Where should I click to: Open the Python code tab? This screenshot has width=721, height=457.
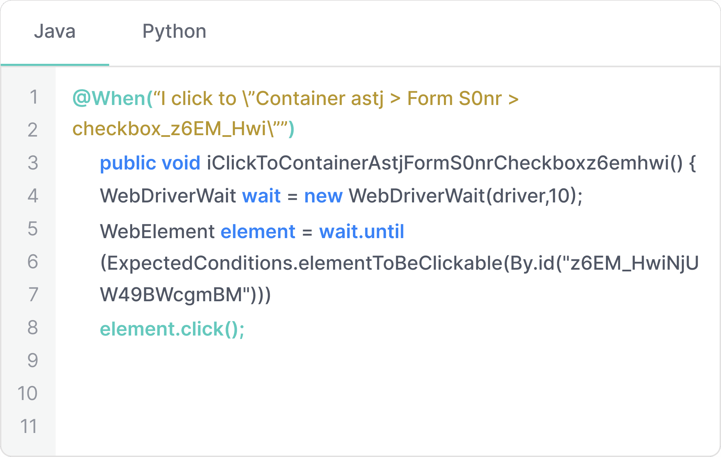(174, 32)
